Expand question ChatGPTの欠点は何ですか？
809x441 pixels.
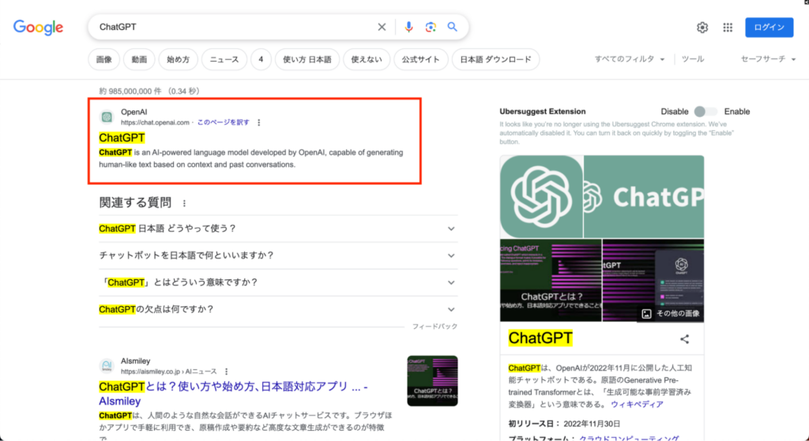pos(278,309)
